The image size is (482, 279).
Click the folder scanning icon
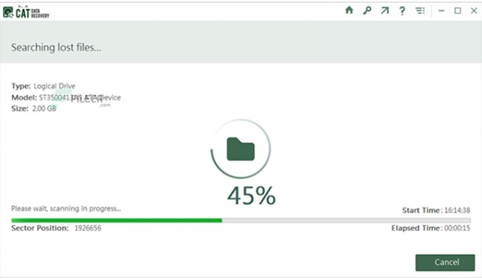(x=240, y=149)
